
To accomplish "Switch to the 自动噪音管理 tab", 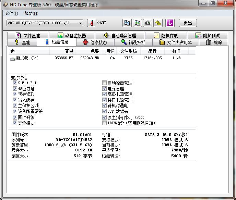I will 120,36.
